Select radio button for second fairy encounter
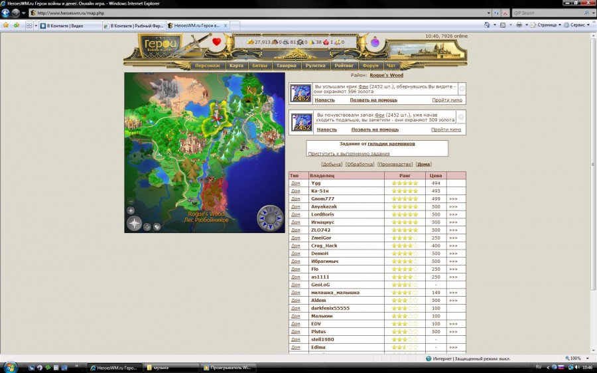The image size is (597, 373). click(x=461, y=117)
